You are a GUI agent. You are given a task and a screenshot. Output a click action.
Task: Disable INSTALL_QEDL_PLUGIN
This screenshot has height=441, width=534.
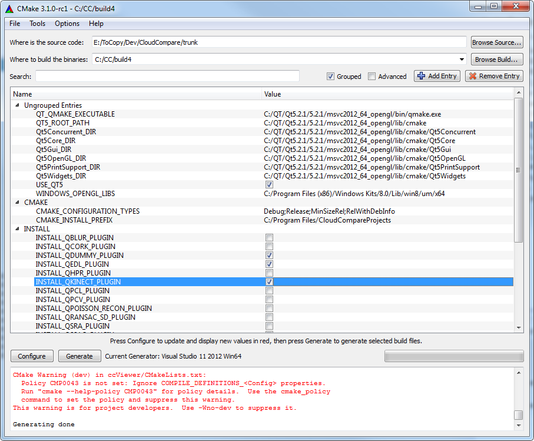tap(269, 264)
